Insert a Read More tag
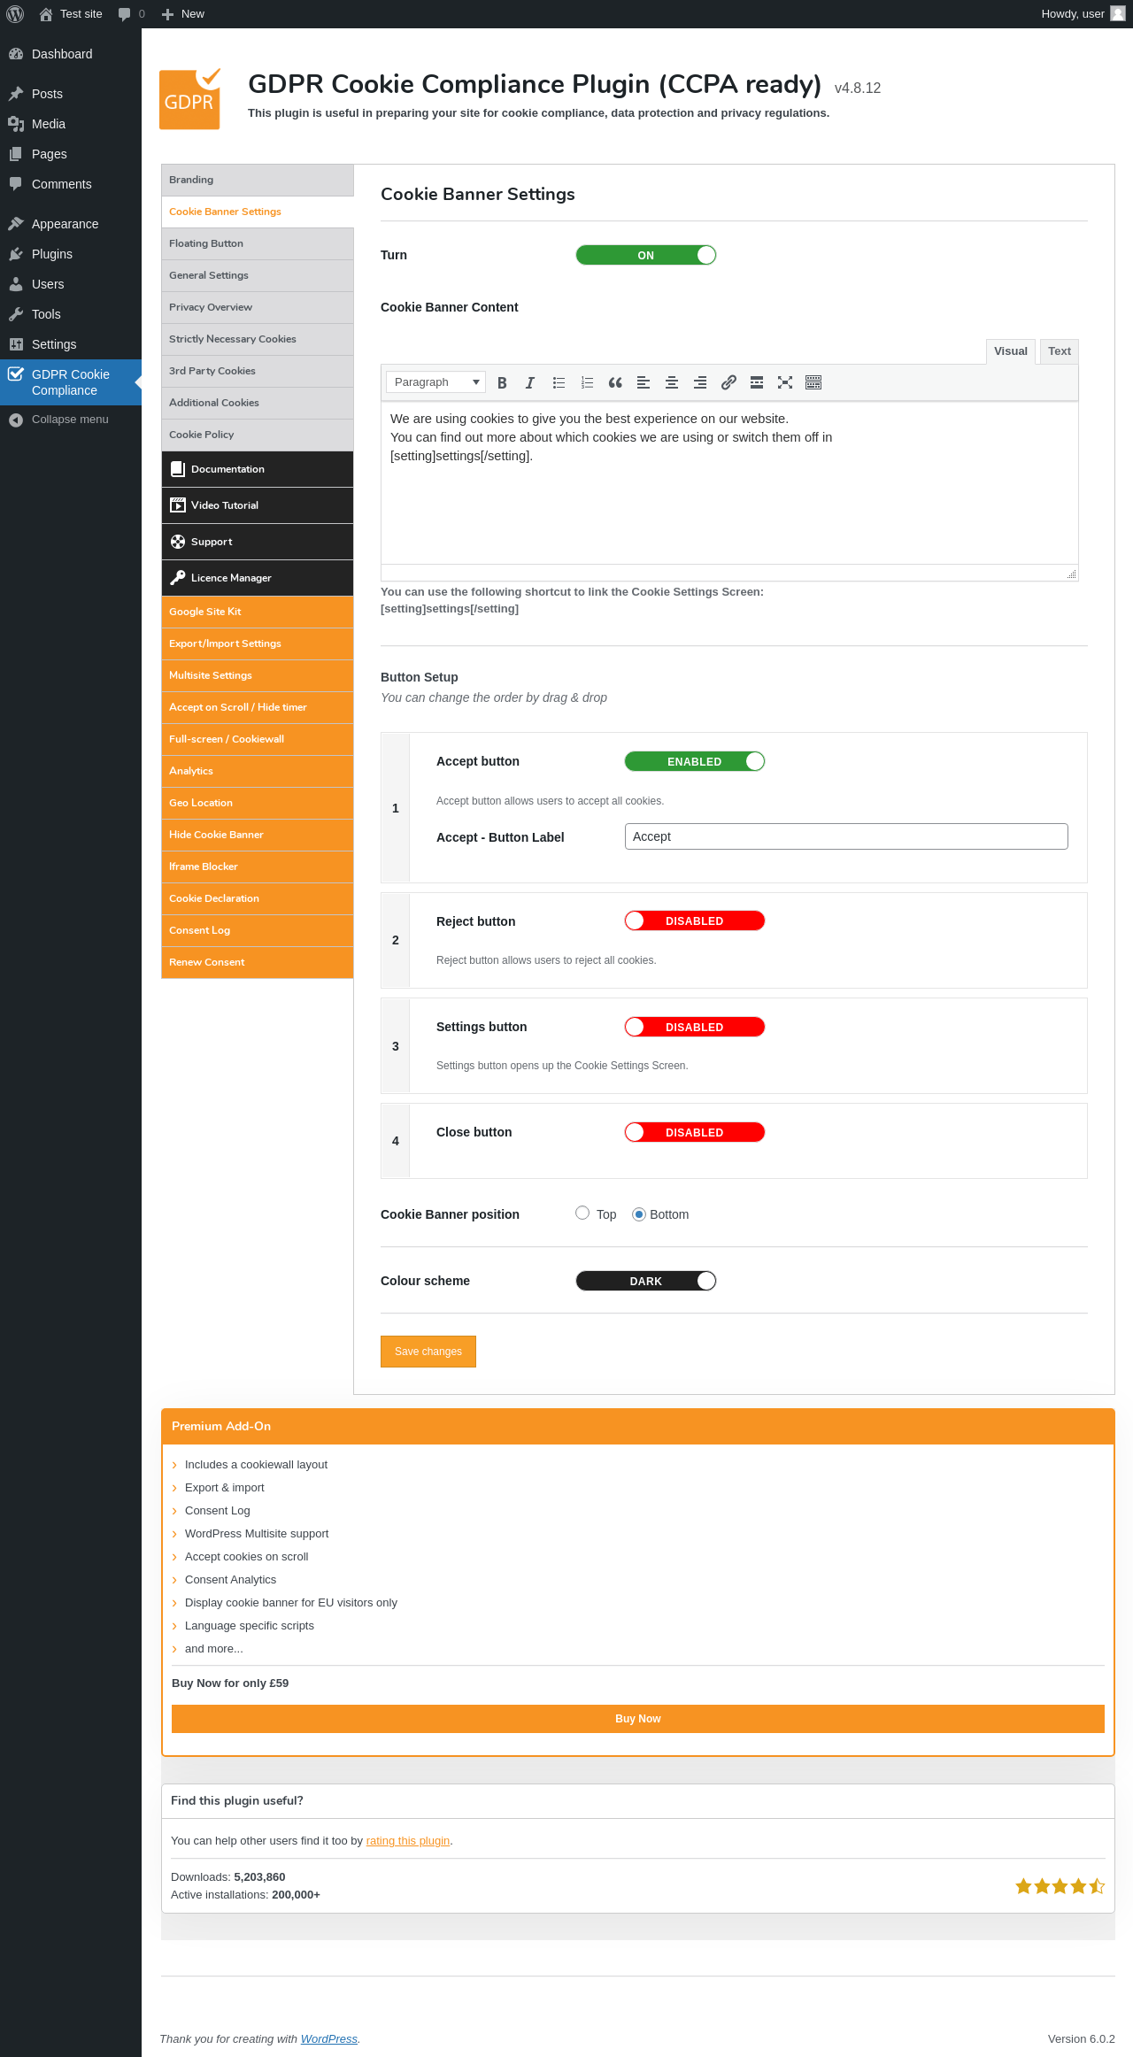 click(757, 382)
